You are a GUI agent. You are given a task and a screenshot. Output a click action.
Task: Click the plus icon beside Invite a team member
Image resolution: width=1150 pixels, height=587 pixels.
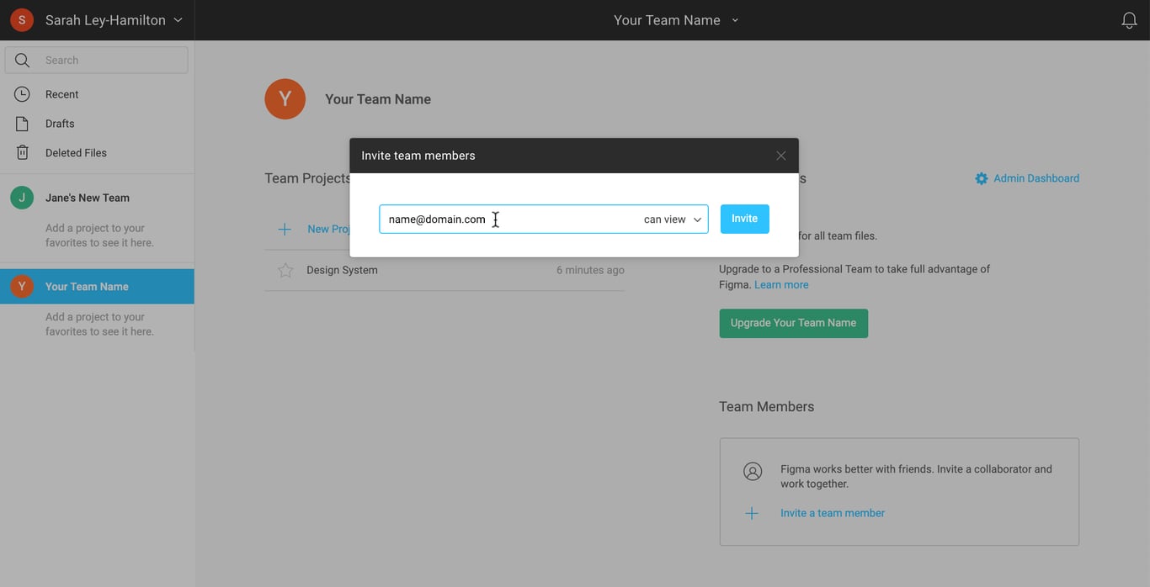752,513
